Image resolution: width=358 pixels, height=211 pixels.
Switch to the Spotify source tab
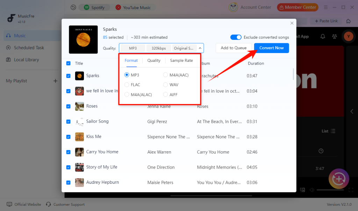click(94, 8)
